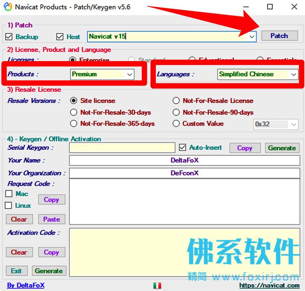
Task: Select the Custom Value radio button
Action: coord(176,123)
